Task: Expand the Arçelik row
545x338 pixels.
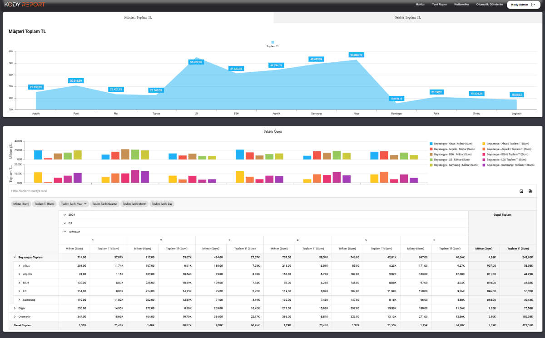Action: (x=19, y=274)
